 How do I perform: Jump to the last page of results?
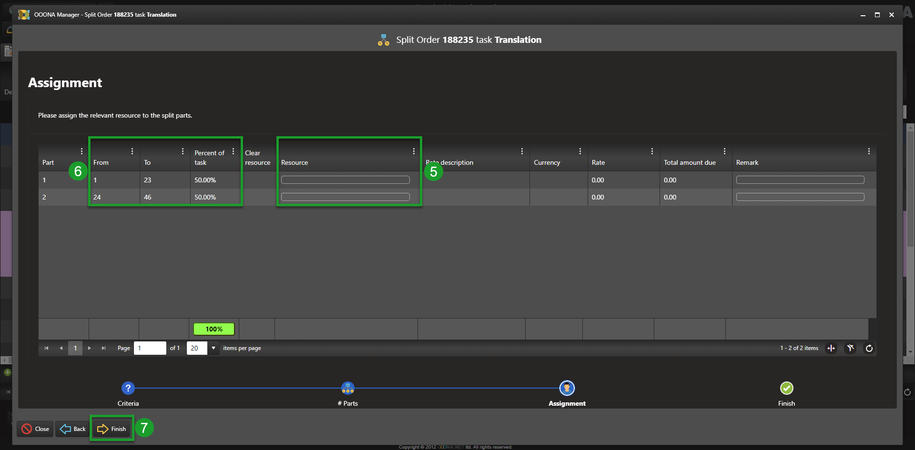[x=103, y=348]
